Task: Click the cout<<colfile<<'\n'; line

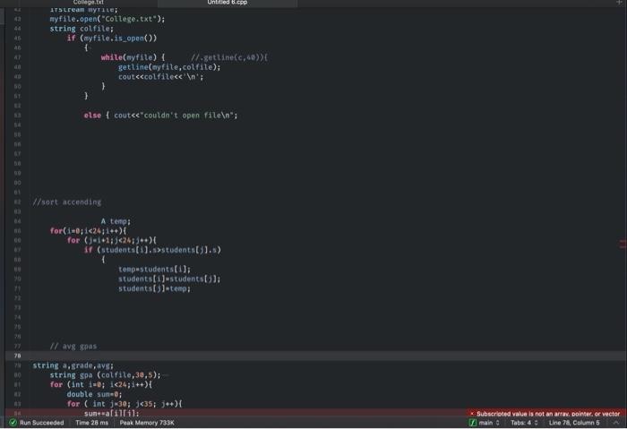Action: [x=160, y=77]
